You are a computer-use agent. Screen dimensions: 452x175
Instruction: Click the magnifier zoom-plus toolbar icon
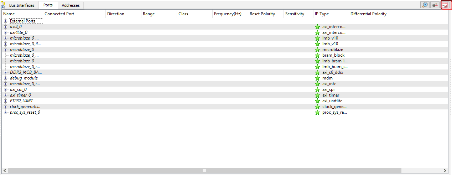(425, 5)
